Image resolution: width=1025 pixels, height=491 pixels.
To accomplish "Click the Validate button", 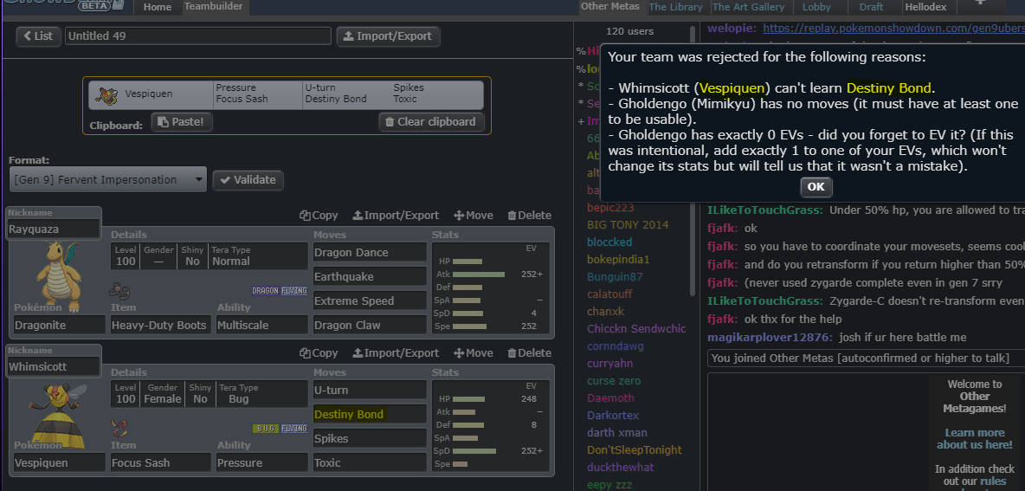I will pos(248,180).
